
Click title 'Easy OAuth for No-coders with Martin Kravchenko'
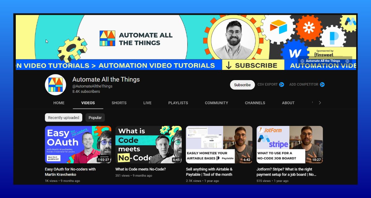point(70,172)
